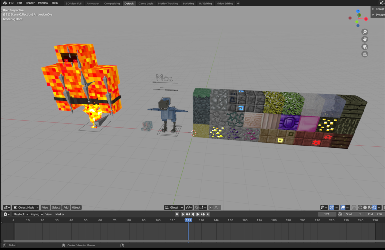Image resolution: width=385 pixels, height=250 pixels.
Task: Switch to the UV Editing workspace tab
Action: 205,4
